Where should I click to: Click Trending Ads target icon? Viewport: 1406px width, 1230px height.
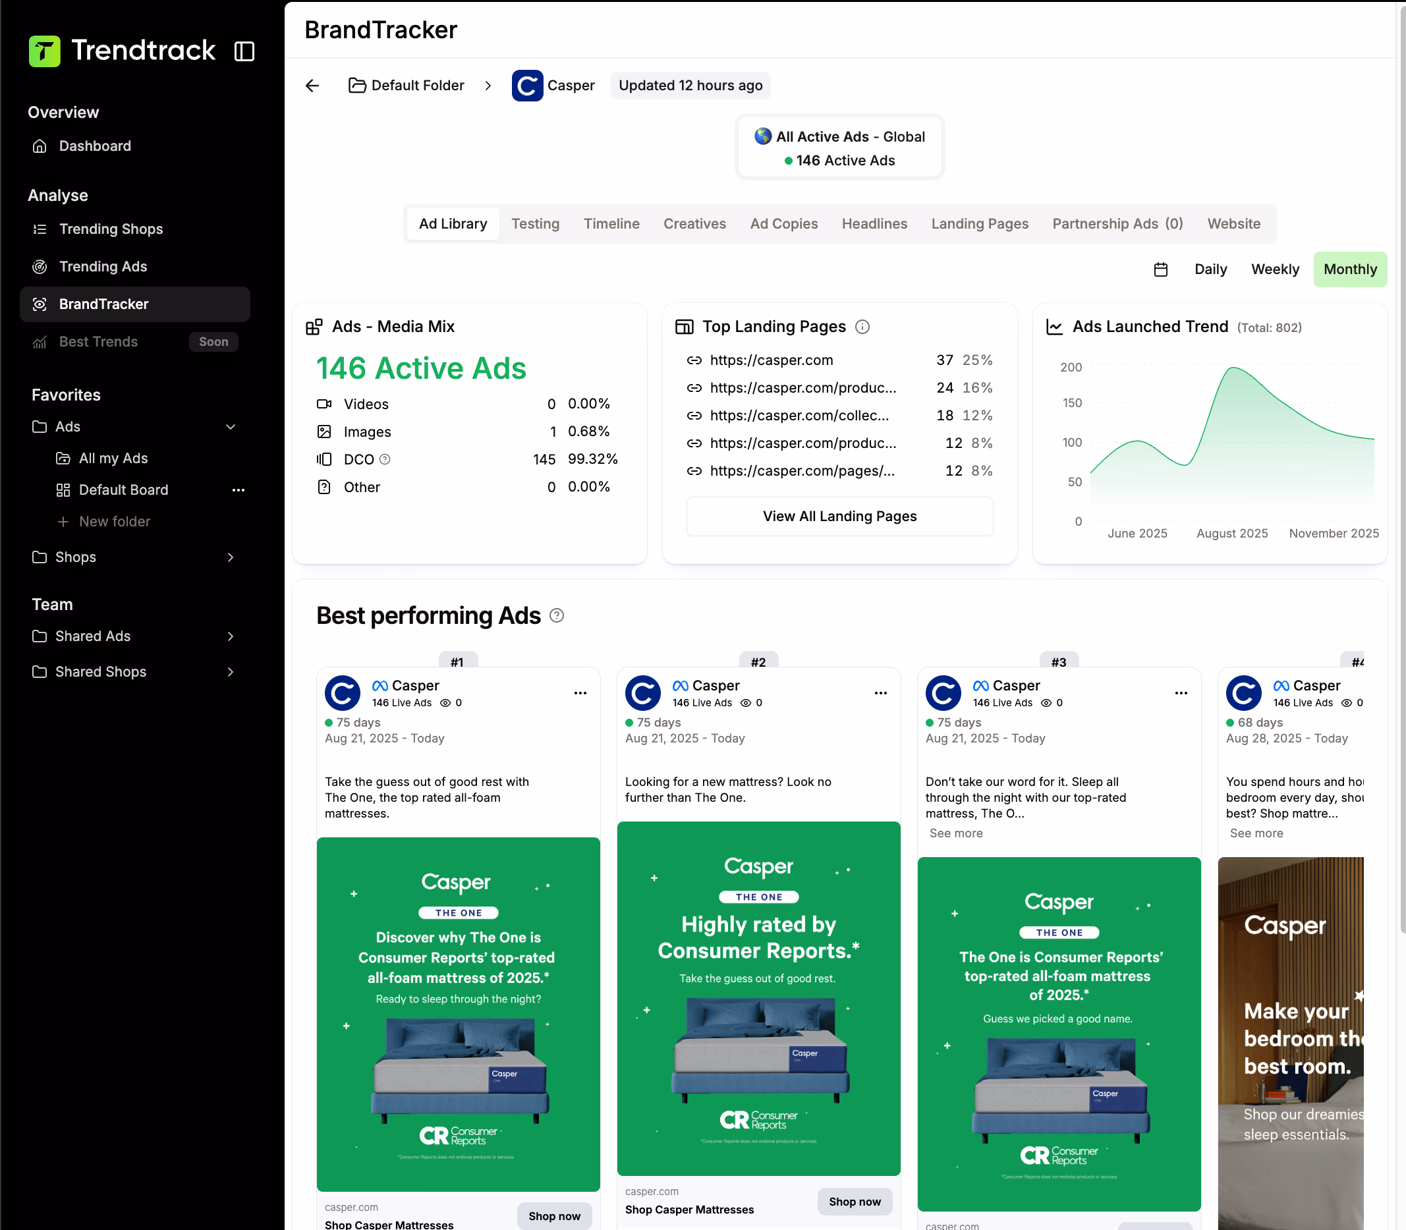coord(40,267)
